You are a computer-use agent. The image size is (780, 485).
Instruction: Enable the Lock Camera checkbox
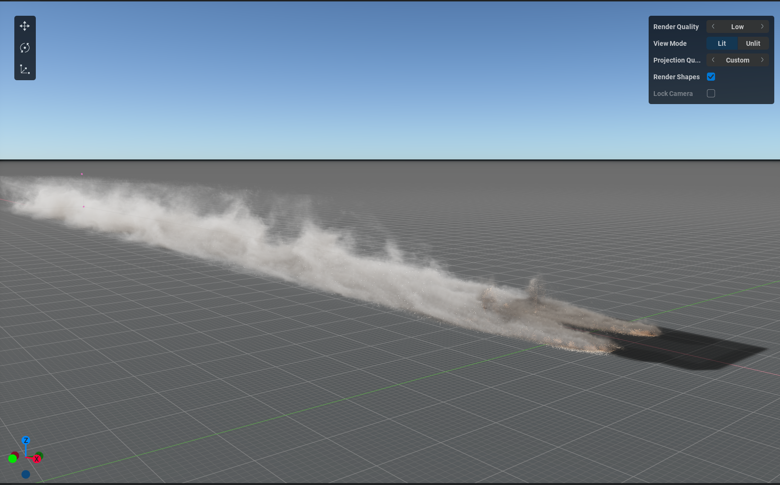[711, 94]
